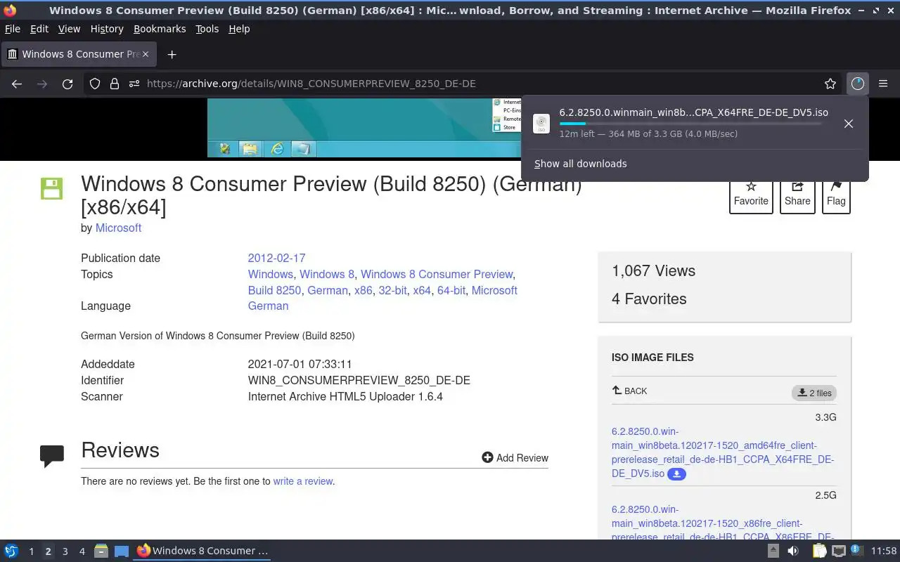Open the '32-bit' topic link

pyautogui.click(x=392, y=290)
